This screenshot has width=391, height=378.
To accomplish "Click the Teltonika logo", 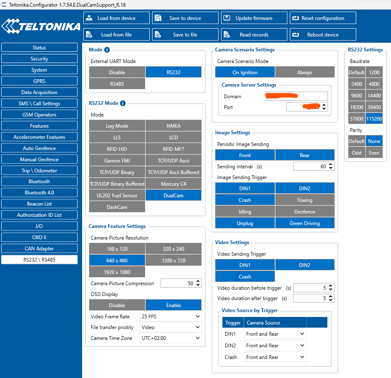I will 41,26.
